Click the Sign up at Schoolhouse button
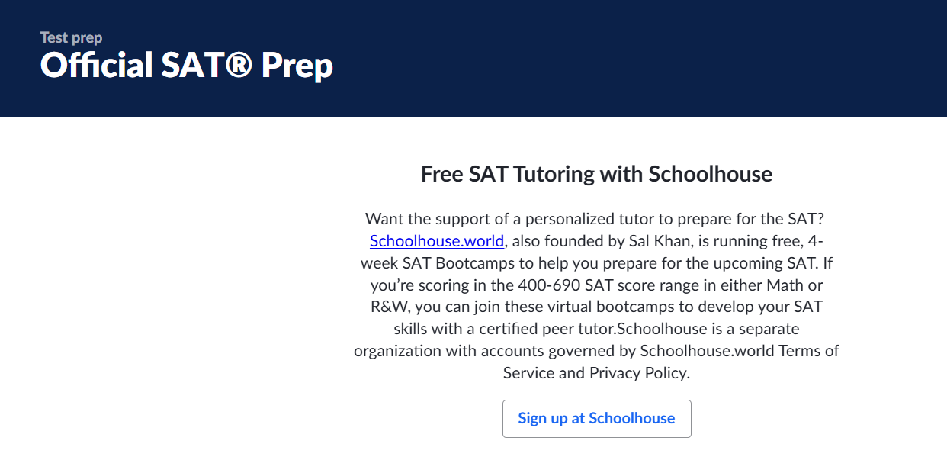This screenshot has width=947, height=460. coord(596,418)
